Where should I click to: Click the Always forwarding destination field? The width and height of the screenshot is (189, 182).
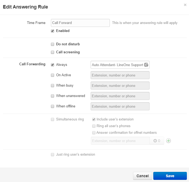(x=120, y=65)
